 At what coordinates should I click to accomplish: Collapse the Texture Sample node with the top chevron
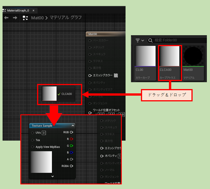[x=73, y=125]
